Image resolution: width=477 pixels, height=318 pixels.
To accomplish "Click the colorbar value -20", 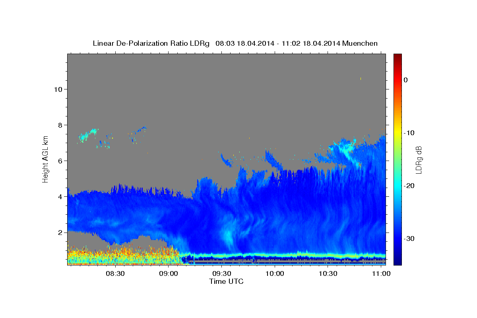I will click(x=409, y=186).
